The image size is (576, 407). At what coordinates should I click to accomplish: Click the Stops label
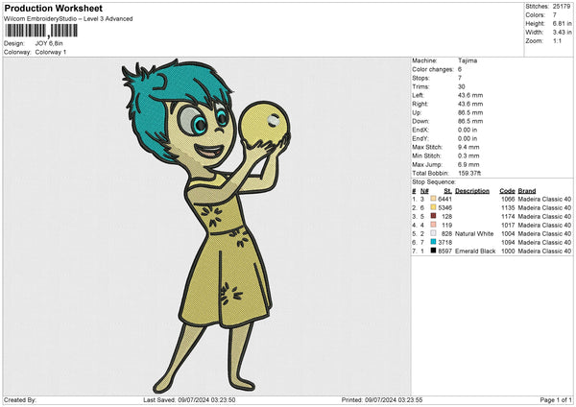click(x=420, y=78)
